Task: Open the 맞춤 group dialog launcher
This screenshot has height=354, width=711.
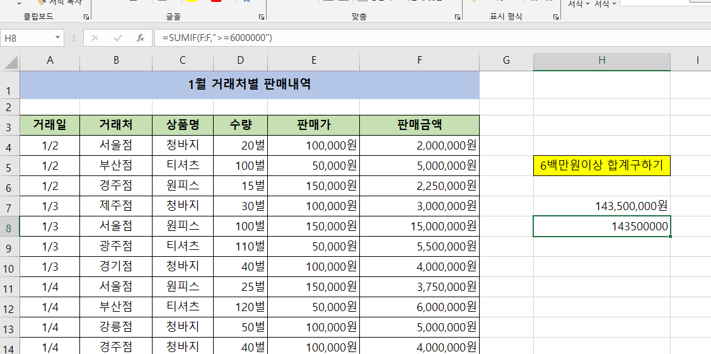Action: pos(458,17)
